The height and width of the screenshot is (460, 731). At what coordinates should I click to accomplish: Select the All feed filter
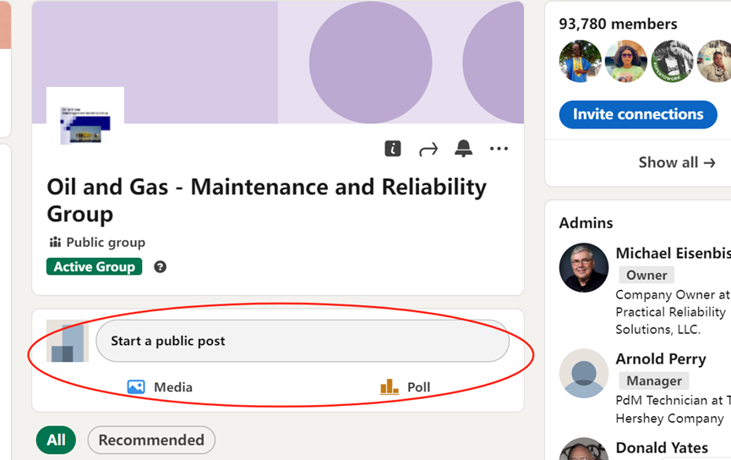tap(56, 440)
